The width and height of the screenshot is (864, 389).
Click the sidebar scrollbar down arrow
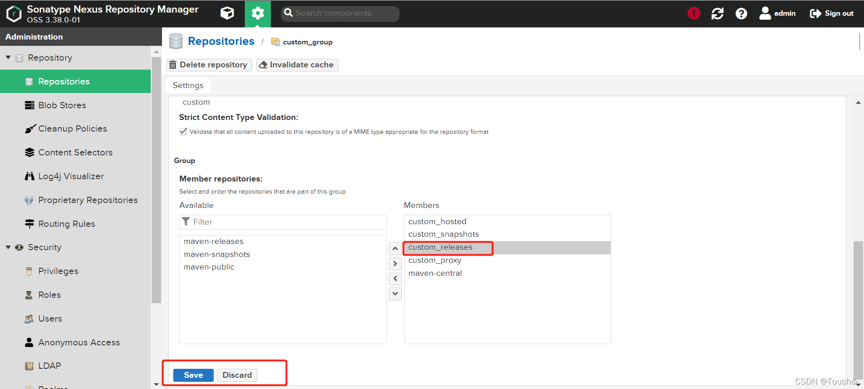pos(156,384)
